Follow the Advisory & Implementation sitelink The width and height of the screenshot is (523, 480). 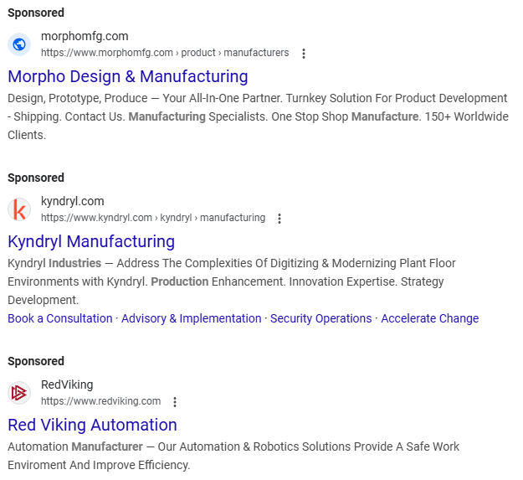coord(191,318)
